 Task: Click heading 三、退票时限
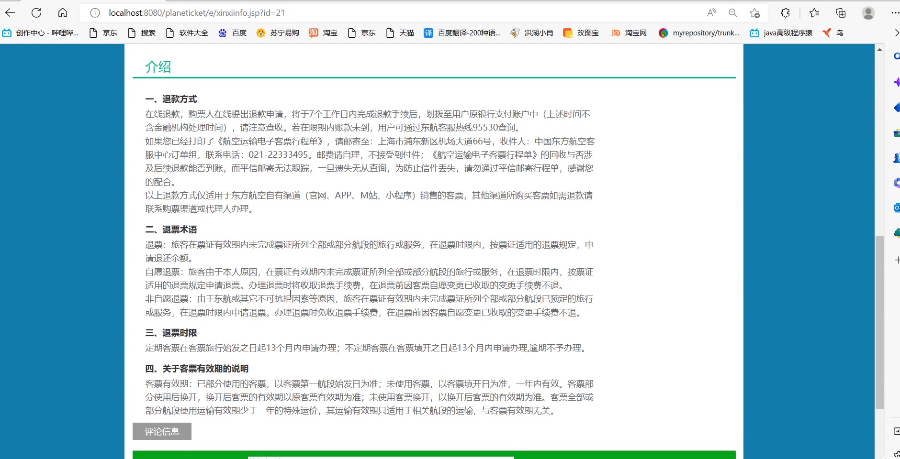coord(171,333)
